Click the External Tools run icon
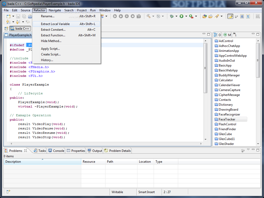This screenshot has width=264, height=198. coord(191,16)
